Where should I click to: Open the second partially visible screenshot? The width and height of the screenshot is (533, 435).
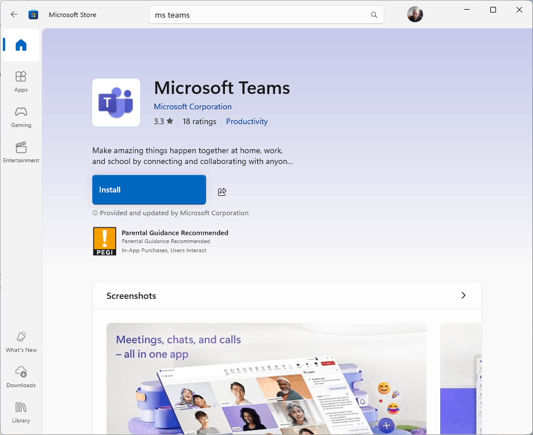tap(461, 379)
